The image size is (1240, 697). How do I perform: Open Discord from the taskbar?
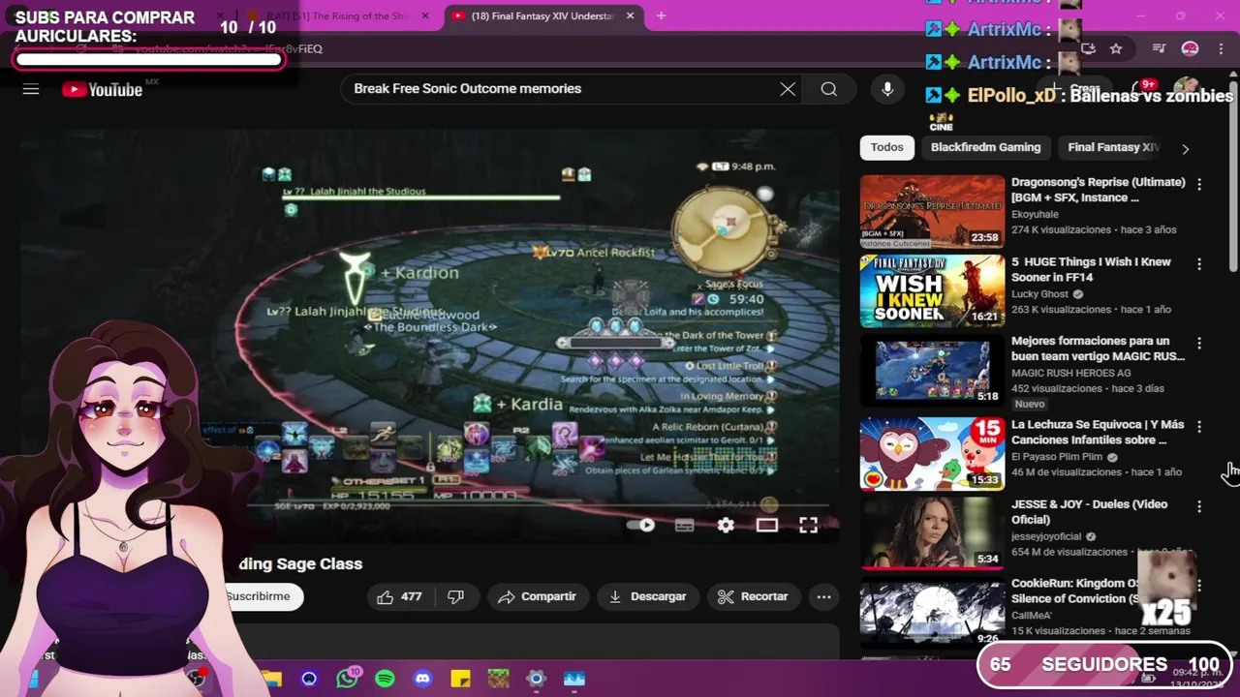(x=422, y=679)
